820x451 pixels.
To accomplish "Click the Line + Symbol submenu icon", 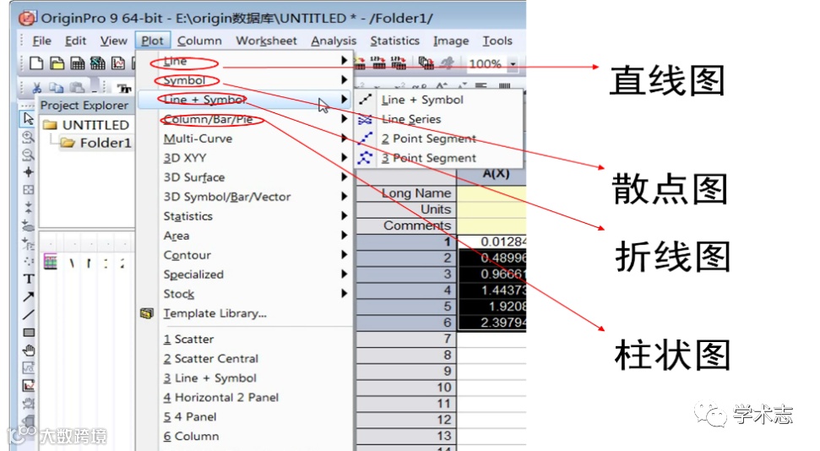I will click(366, 100).
